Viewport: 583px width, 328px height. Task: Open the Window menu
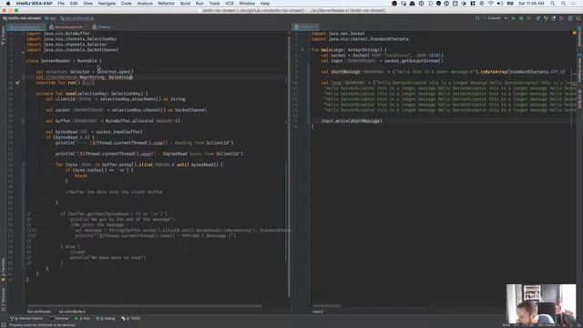point(247,4)
